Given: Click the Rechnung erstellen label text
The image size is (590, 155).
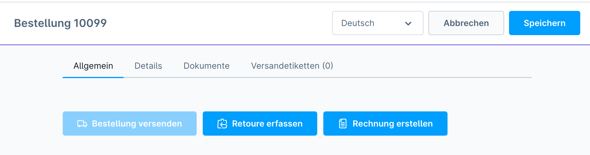Looking at the screenshot, I should pos(393,124).
